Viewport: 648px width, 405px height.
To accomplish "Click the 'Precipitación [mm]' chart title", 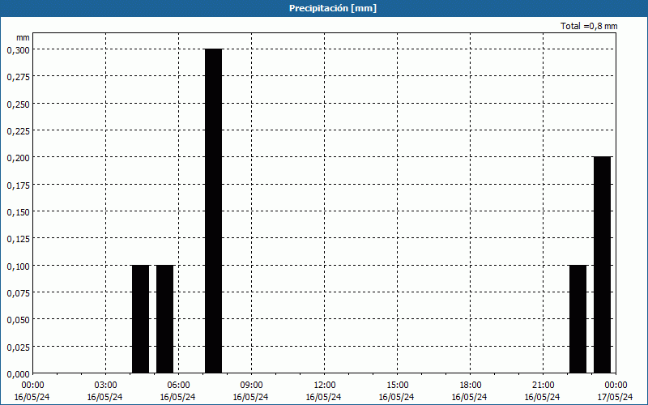I will click(x=333, y=8).
